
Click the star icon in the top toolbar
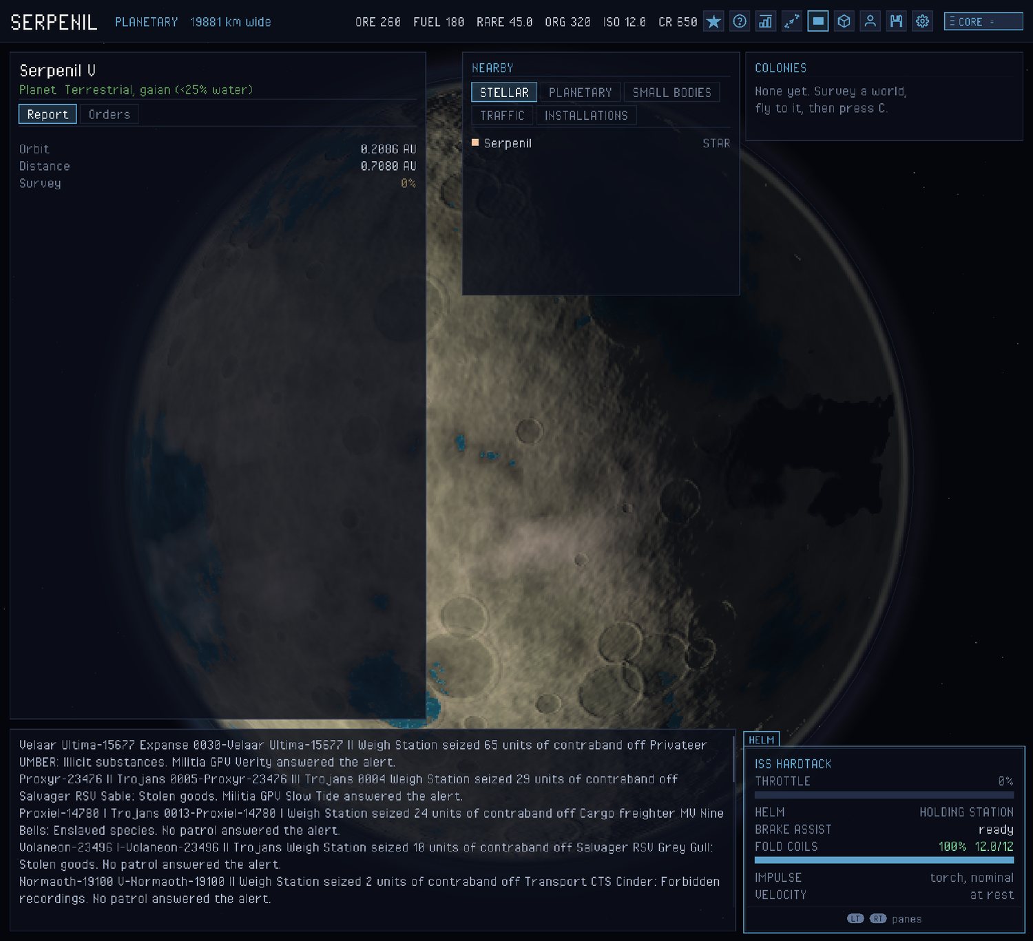(x=713, y=22)
